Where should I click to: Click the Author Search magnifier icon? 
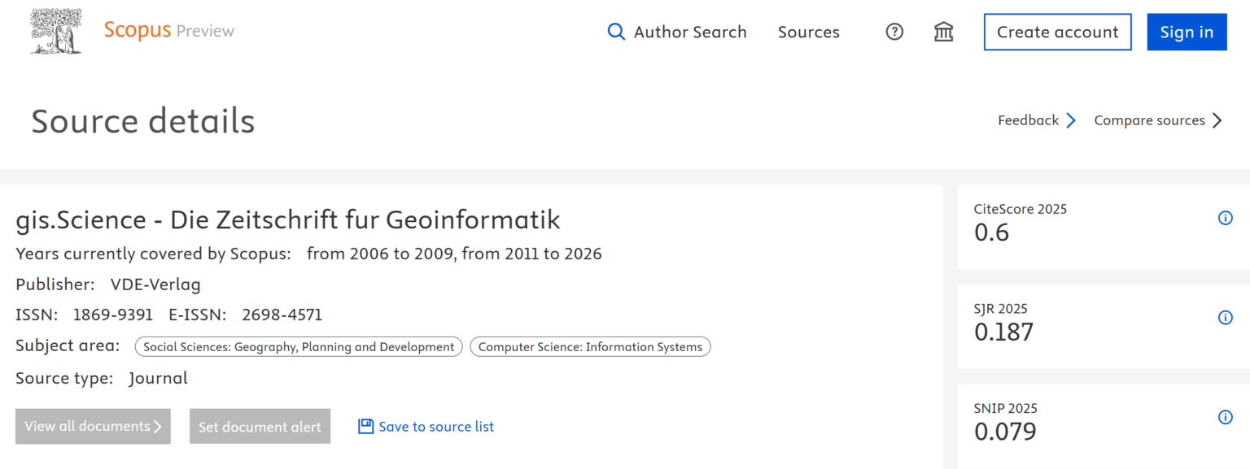[x=617, y=33]
